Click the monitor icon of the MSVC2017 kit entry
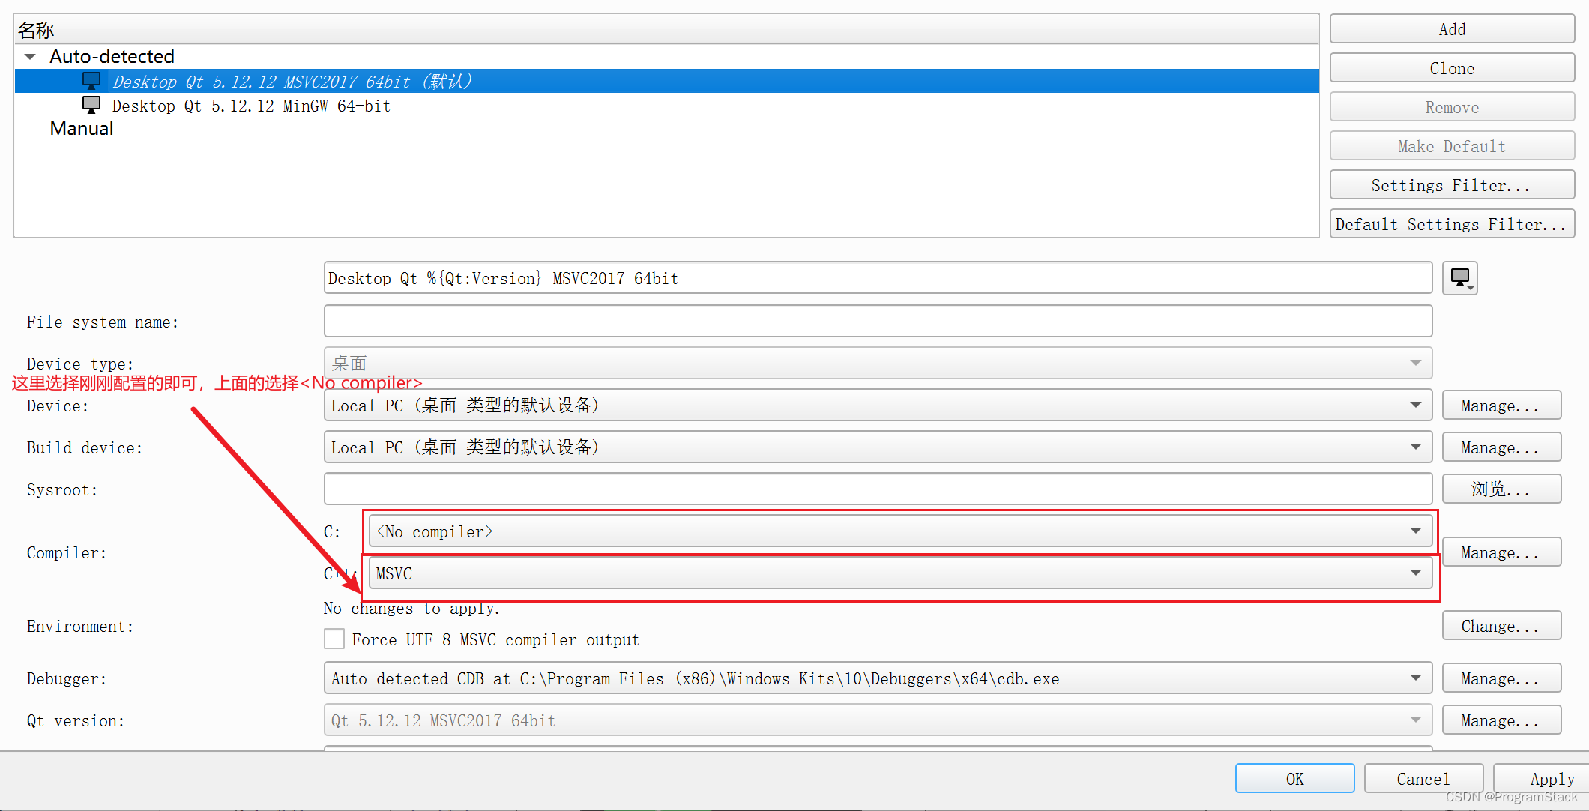The width and height of the screenshot is (1589, 811). [x=91, y=79]
